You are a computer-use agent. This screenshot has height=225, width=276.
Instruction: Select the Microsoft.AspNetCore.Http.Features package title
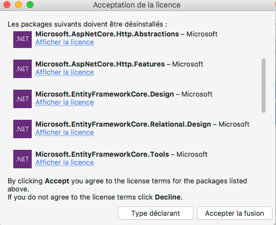pyautogui.click(x=100, y=64)
